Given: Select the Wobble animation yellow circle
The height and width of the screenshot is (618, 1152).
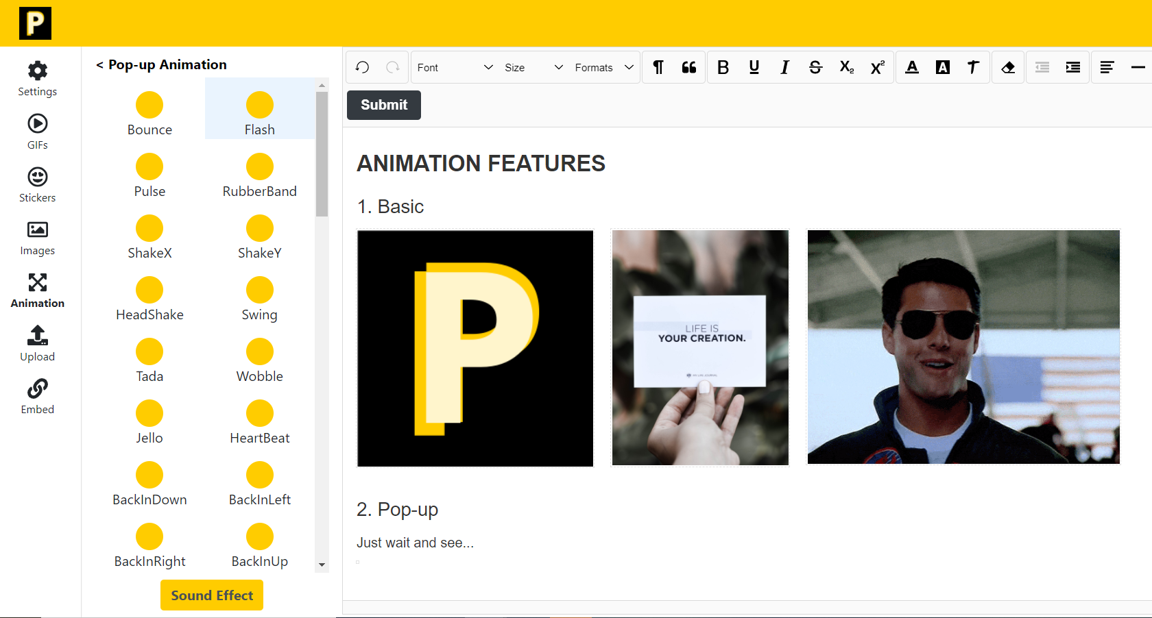Looking at the screenshot, I should click(260, 351).
